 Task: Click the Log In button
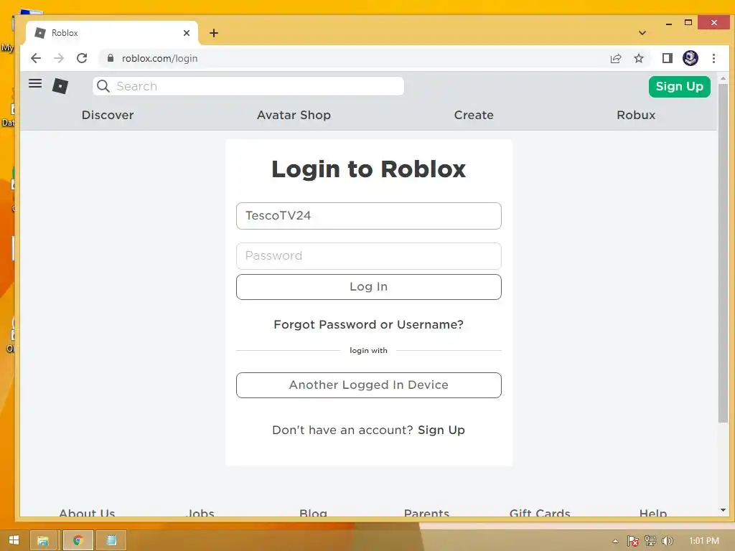coord(369,287)
